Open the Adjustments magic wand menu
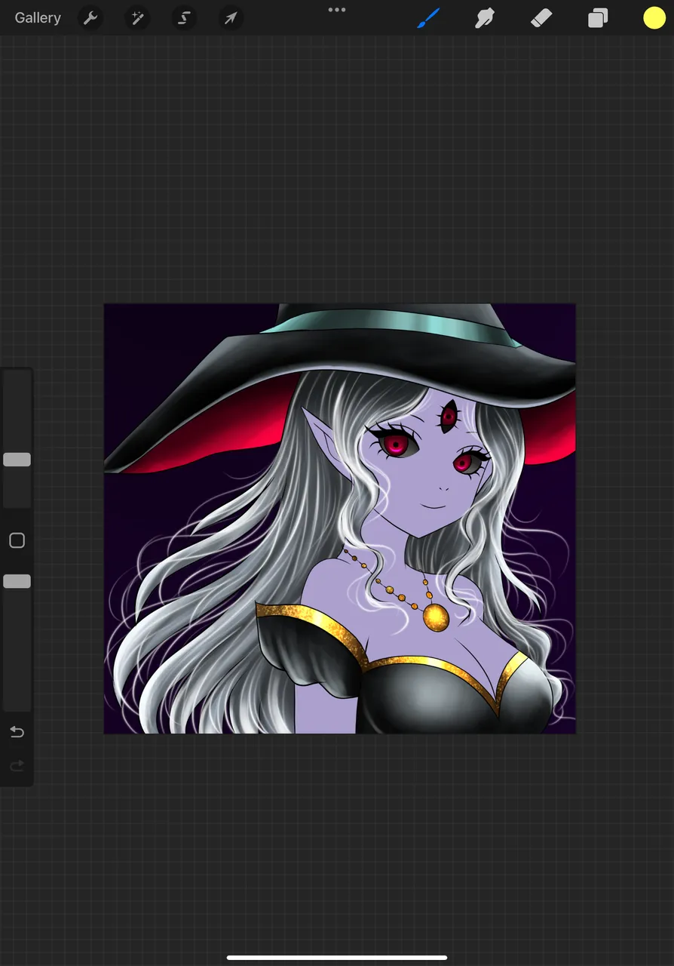Viewport: 674px width, 966px height. click(137, 18)
